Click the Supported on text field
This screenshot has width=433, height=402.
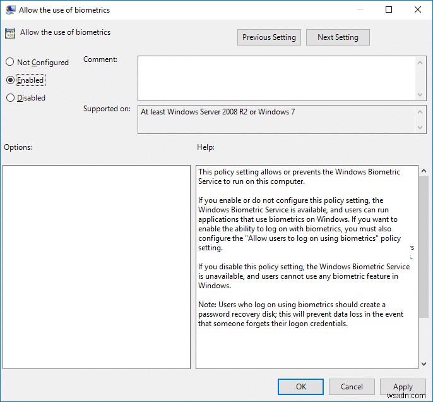(x=276, y=119)
